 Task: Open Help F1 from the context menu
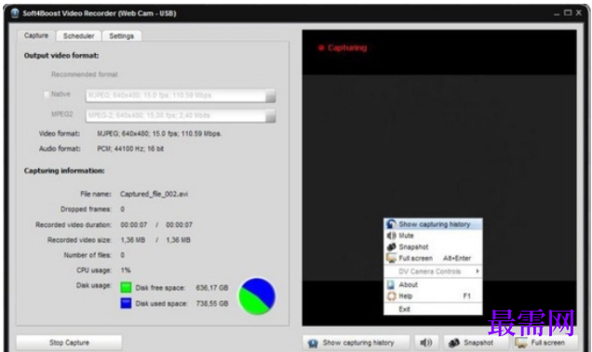click(x=433, y=296)
